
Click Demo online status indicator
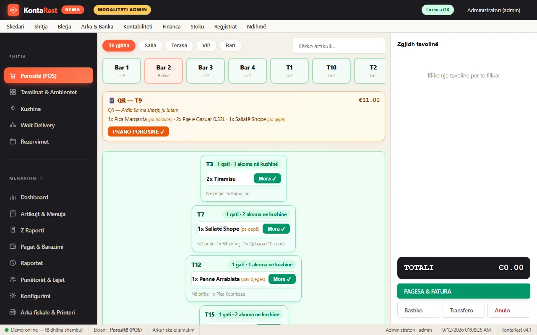[x=44, y=330]
